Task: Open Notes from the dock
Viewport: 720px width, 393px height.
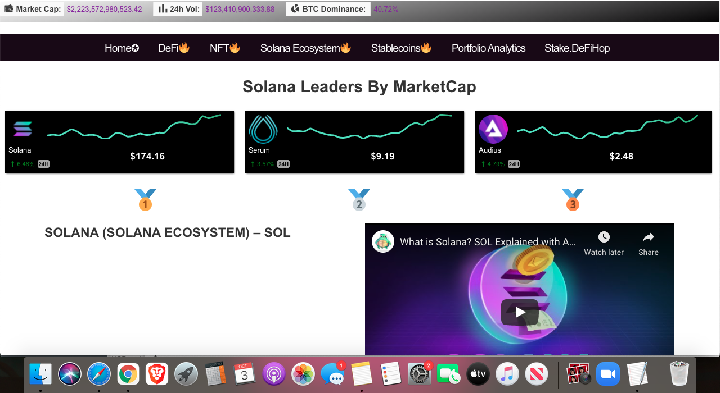Action: pyautogui.click(x=362, y=374)
